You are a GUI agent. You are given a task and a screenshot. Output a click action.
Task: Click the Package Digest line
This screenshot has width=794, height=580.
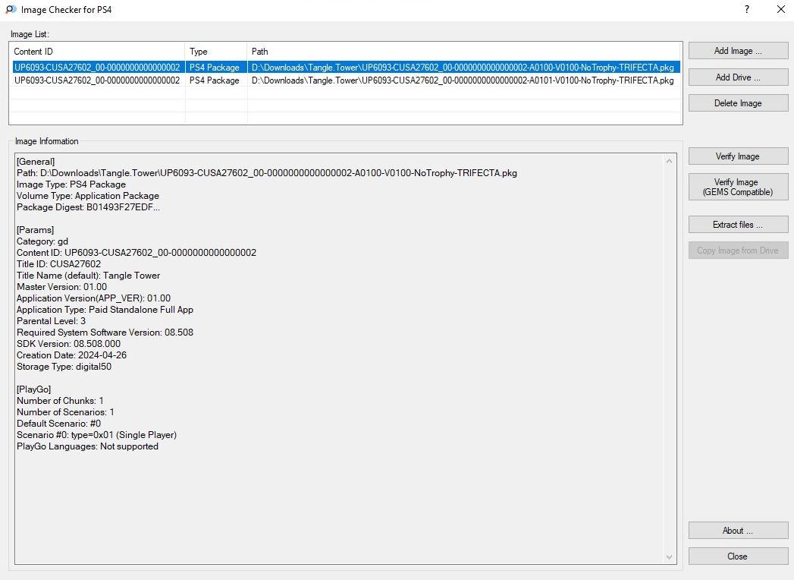tap(88, 207)
